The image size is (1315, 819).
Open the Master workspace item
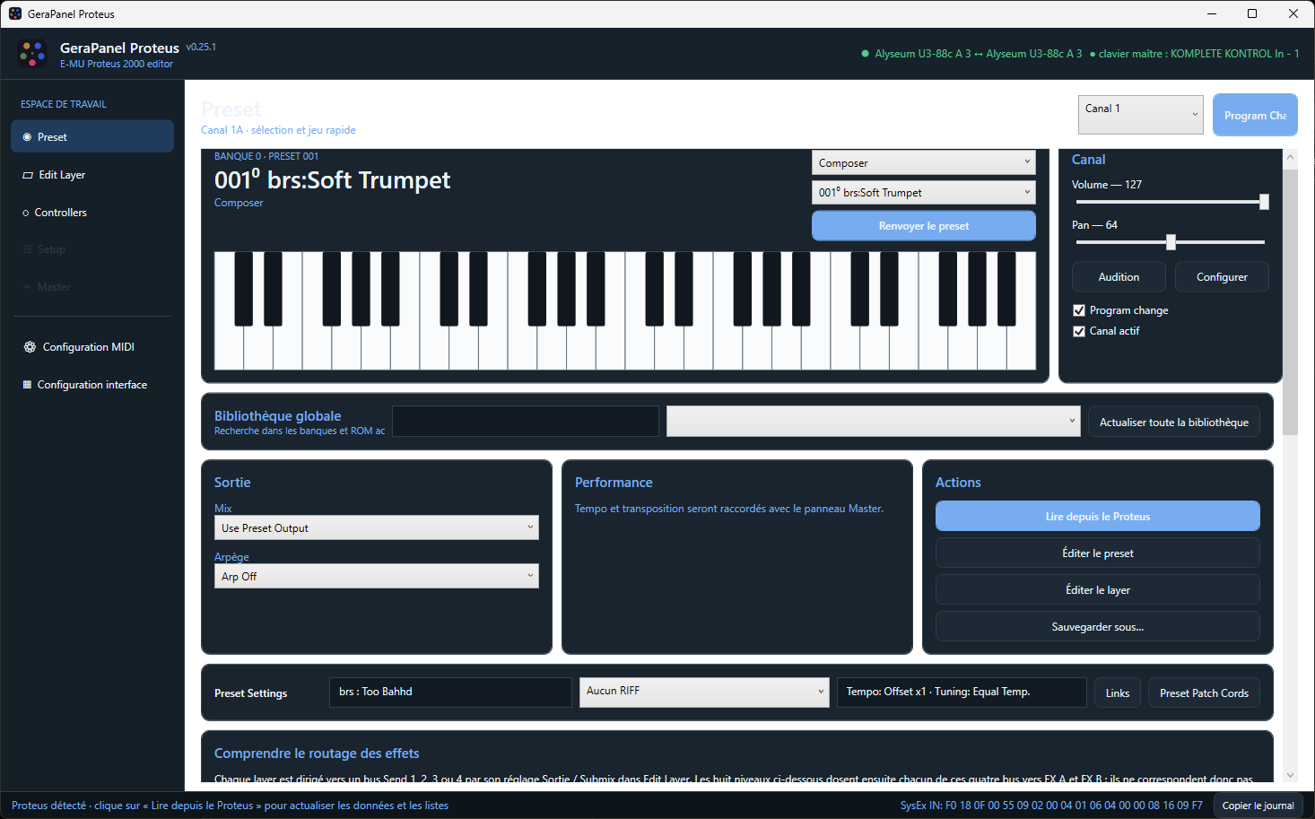tap(92, 287)
